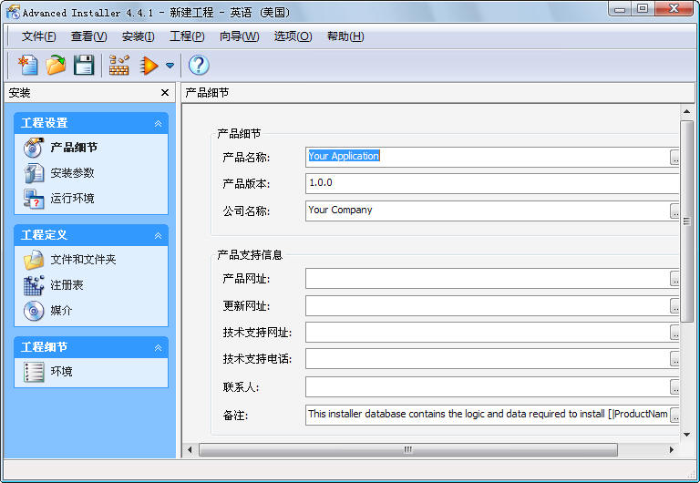Click the 安装参数 icon in sidebar
Screen dimensions: 700x483
click(34, 173)
